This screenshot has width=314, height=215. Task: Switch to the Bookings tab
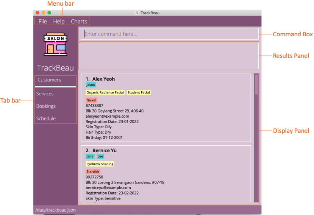pyautogui.click(x=46, y=106)
